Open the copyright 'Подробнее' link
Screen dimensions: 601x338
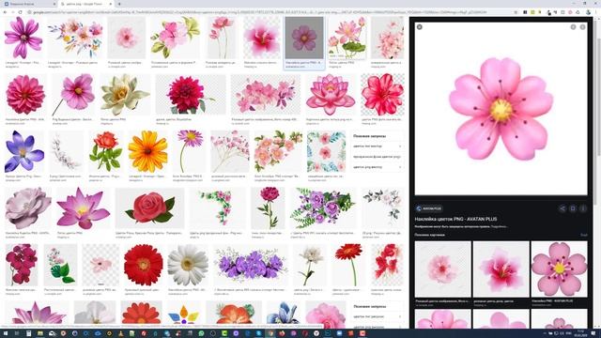tap(499, 226)
